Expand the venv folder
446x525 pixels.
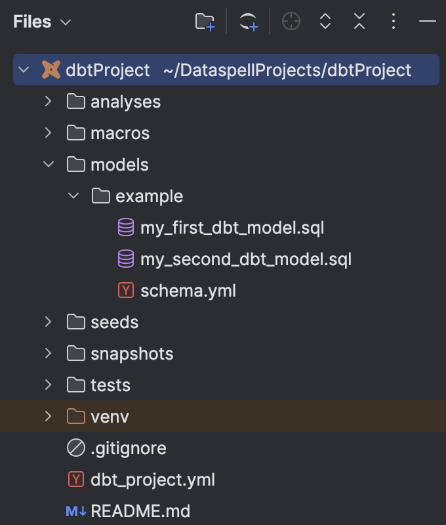48,417
